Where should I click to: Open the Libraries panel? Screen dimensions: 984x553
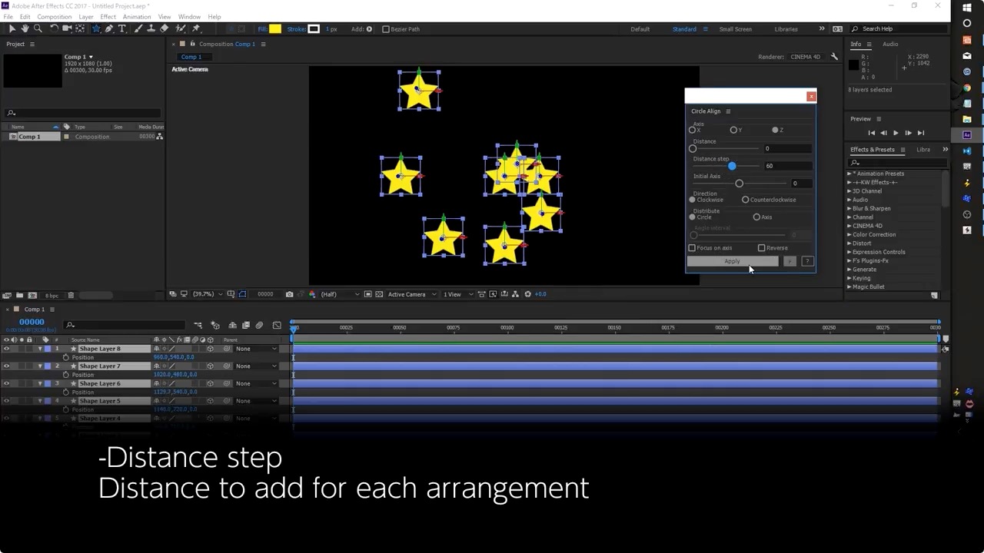tap(786, 28)
